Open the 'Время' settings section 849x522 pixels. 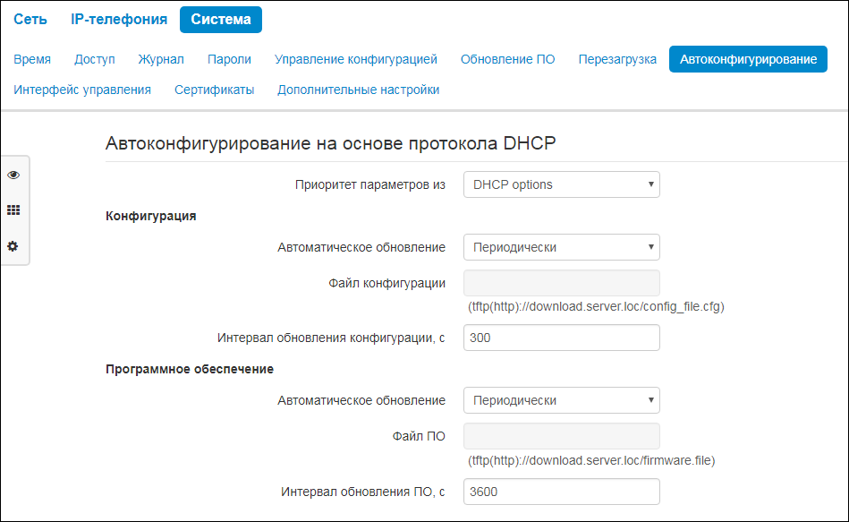tap(32, 59)
